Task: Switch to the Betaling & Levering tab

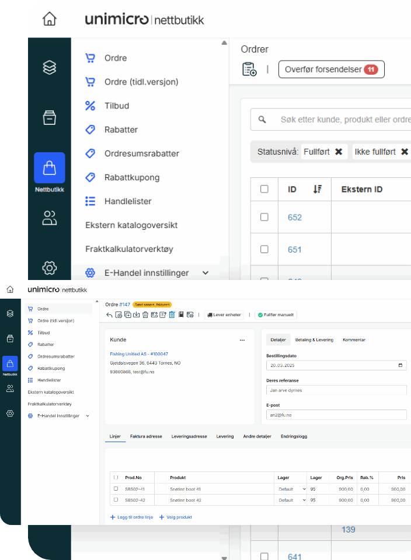Action: pos(314,339)
